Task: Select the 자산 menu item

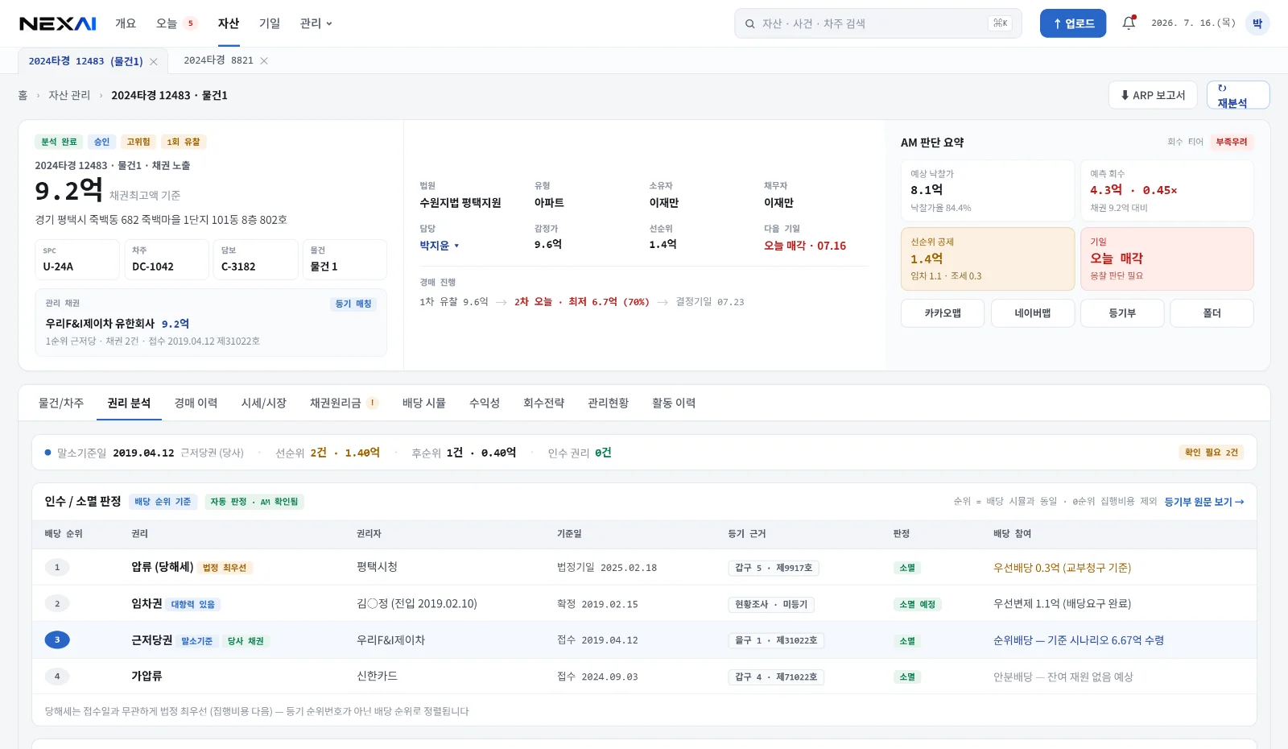Action: pyautogui.click(x=229, y=23)
